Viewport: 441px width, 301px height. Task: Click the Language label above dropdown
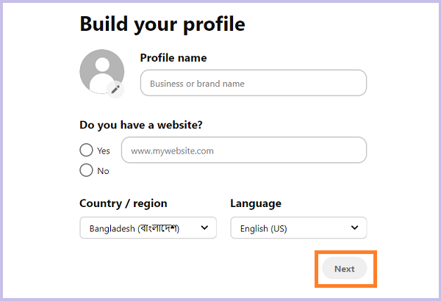pyautogui.click(x=256, y=203)
